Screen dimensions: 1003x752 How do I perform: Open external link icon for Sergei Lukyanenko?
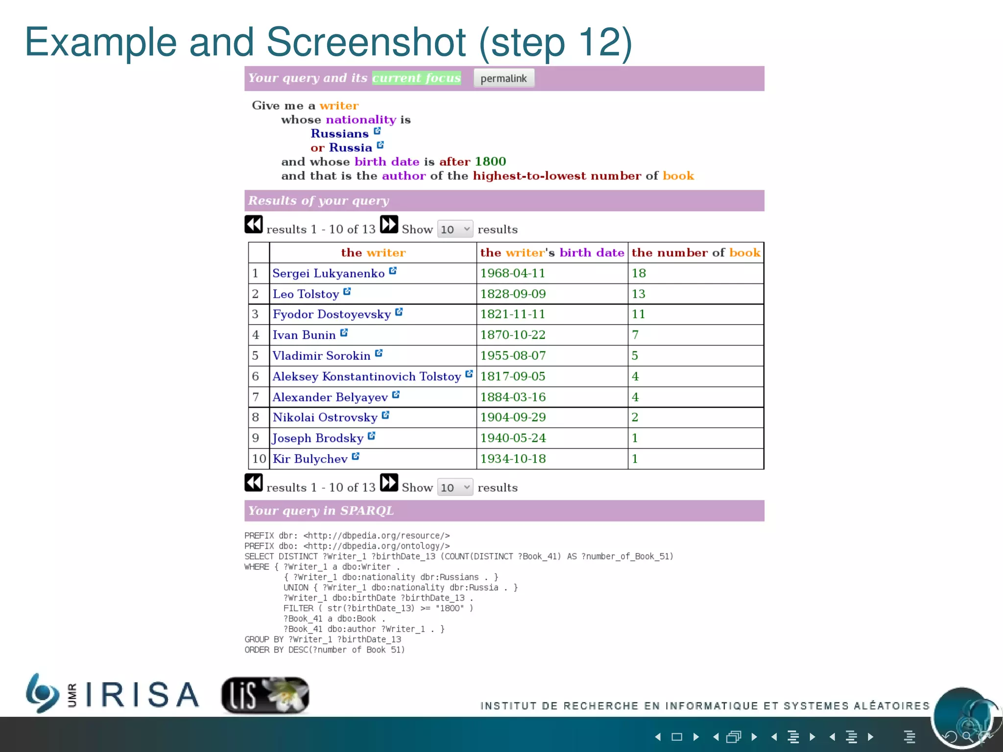pyautogui.click(x=393, y=271)
